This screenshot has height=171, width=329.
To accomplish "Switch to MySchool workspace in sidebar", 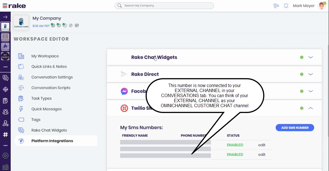I will (5, 37).
